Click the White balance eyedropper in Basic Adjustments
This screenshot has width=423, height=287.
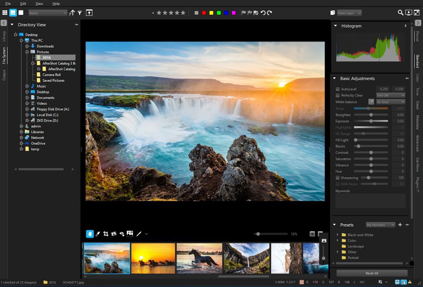[x=371, y=102]
